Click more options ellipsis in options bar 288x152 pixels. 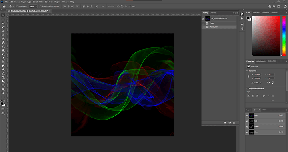(103, 6)
